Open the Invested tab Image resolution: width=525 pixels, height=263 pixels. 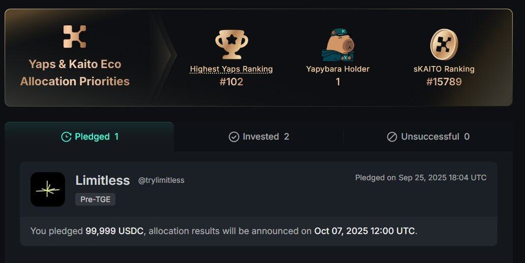pos(258,136)
